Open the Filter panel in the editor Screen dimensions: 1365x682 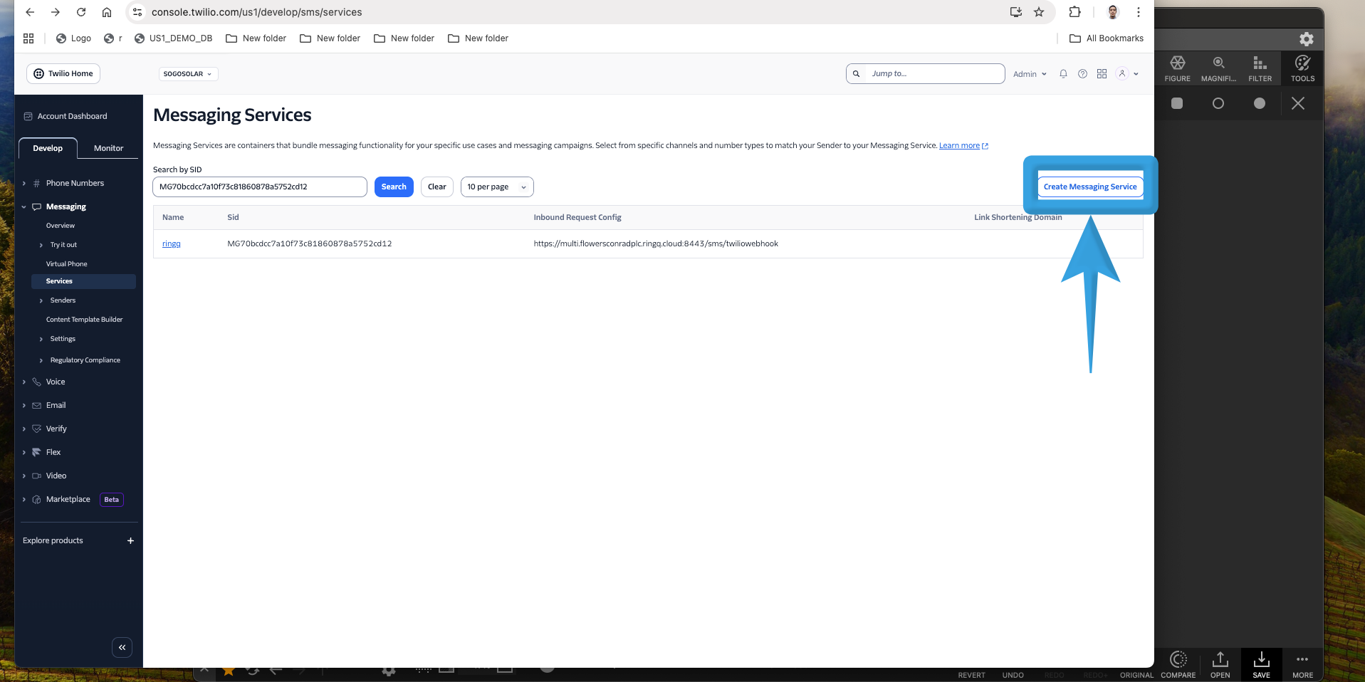point(1260,68)
